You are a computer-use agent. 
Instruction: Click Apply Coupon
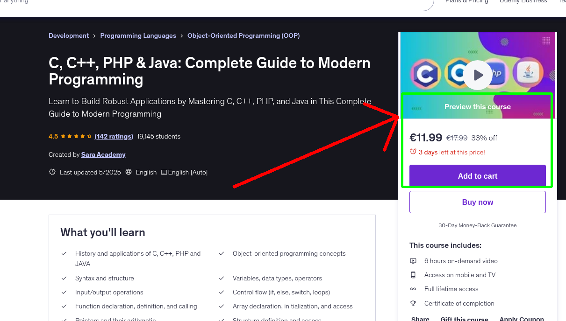(522, 319)
